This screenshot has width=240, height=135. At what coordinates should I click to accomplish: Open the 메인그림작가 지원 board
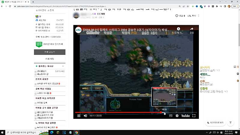coord(45,112)
